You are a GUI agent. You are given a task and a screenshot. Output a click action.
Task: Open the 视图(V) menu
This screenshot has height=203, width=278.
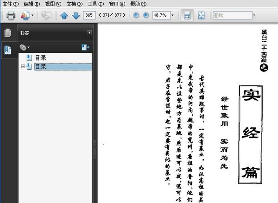[53, 4]
